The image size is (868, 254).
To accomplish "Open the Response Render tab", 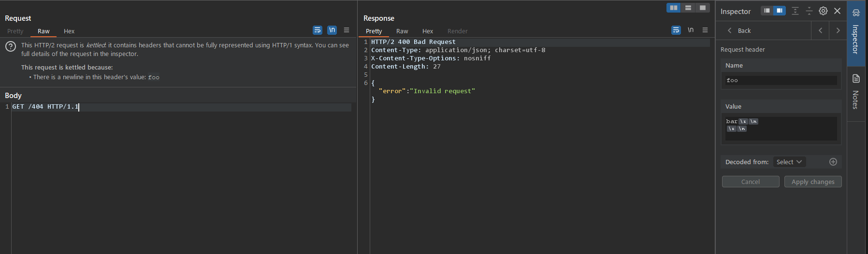I will click(x=458, y=31).
